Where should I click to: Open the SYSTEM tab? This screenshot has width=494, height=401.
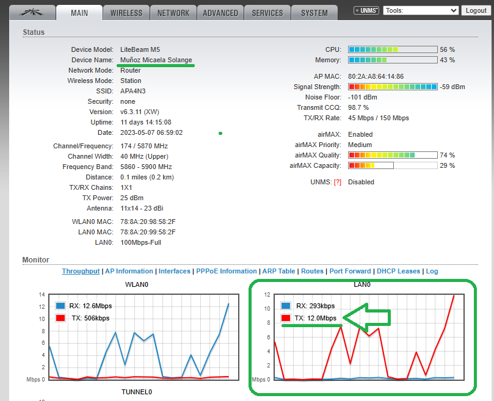[314, 13]
